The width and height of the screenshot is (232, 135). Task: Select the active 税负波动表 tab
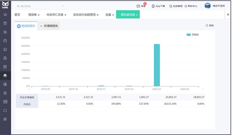click(x=128, y=15)
